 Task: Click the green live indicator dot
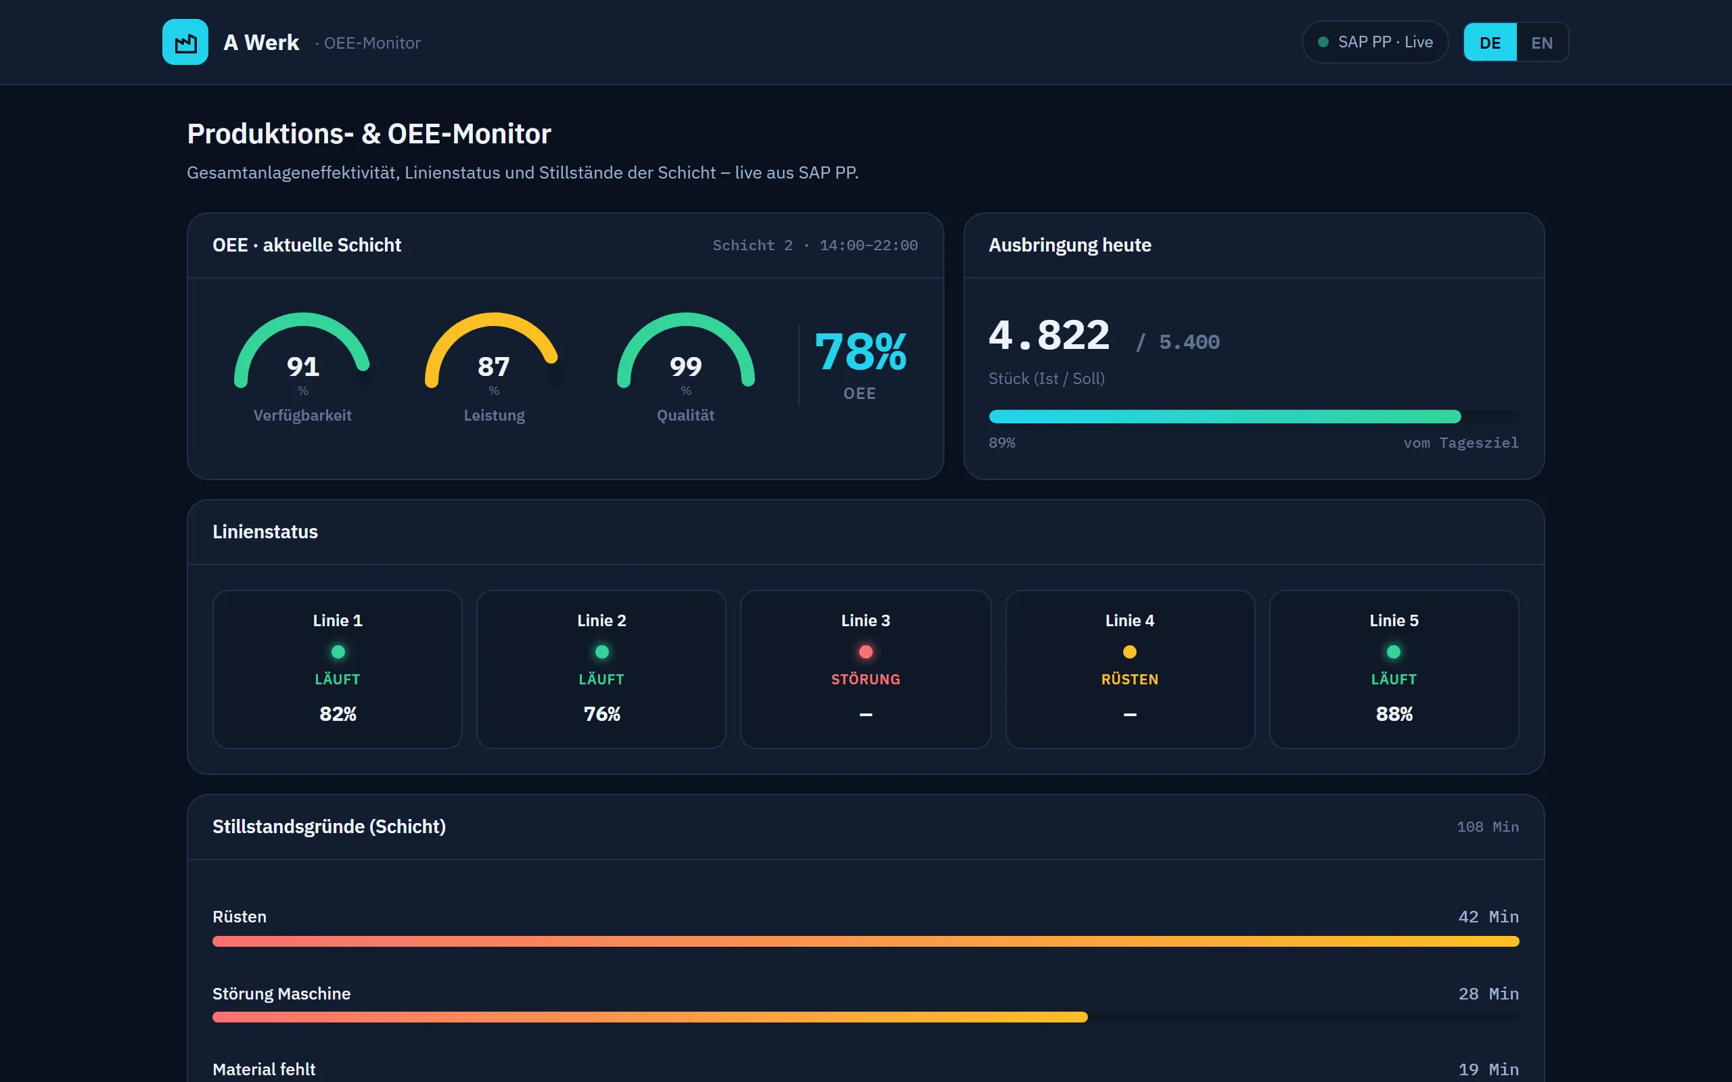[1323, 42]
